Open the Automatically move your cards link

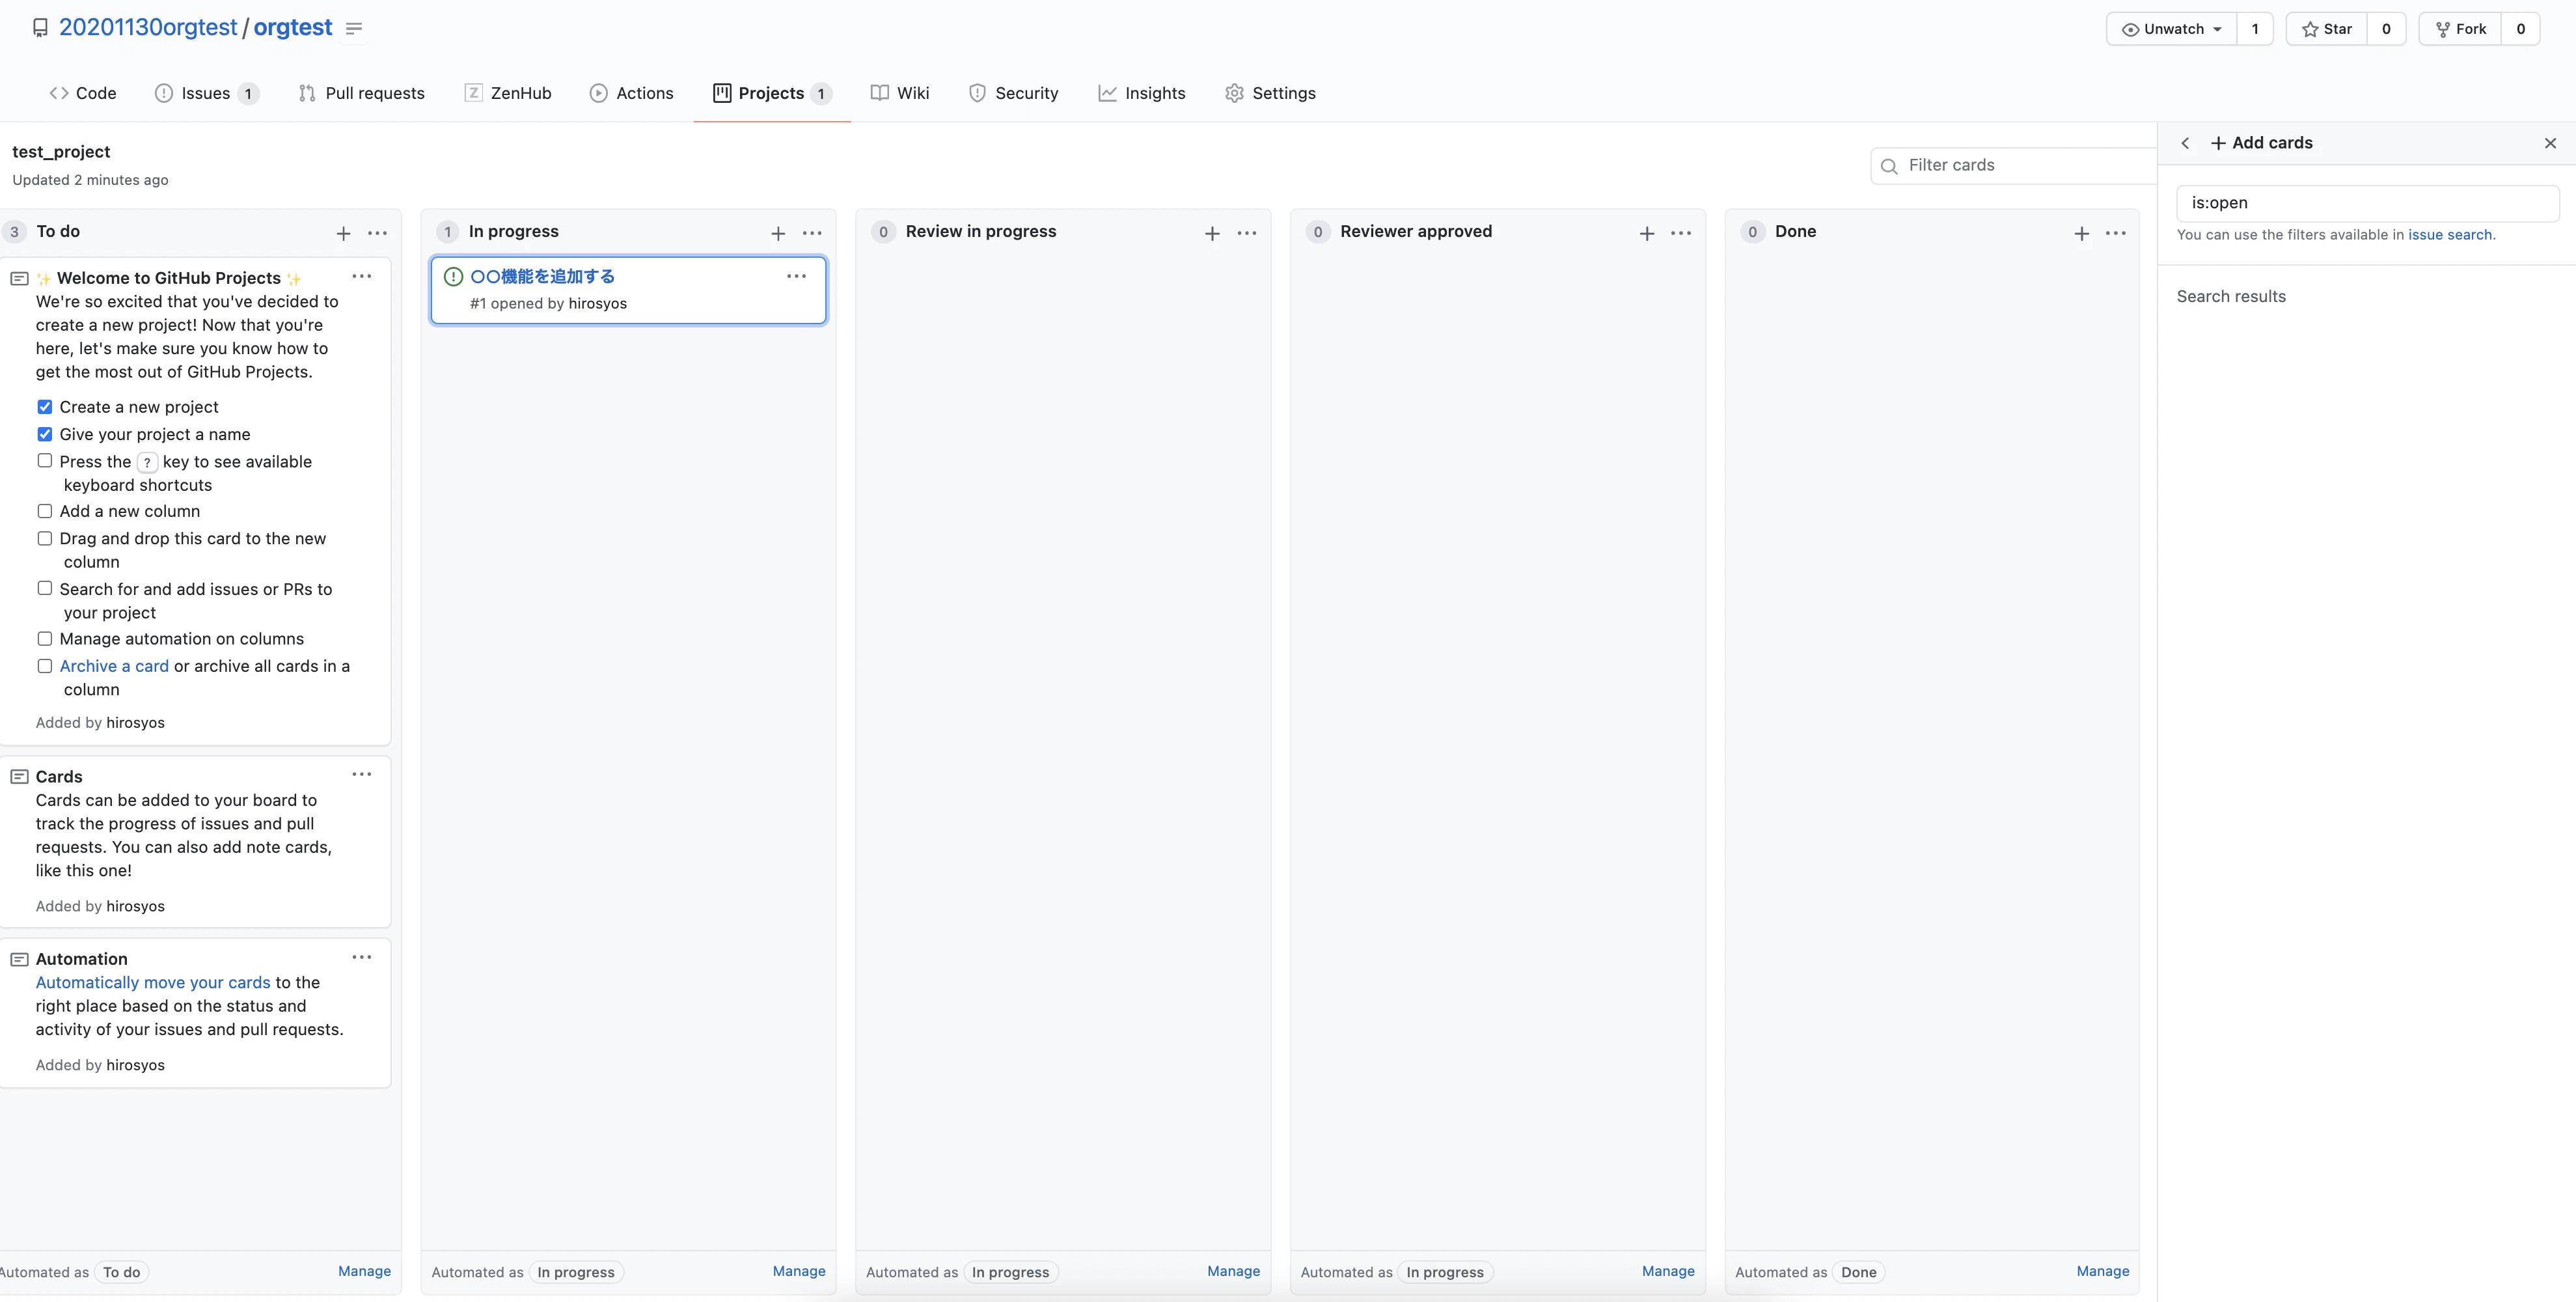click(153, 983)
